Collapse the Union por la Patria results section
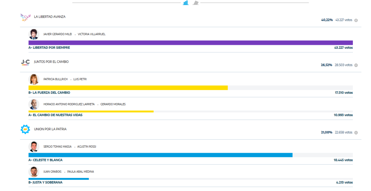Image resolution: width=371 pixels, height=191 pixels. [356, 133]
